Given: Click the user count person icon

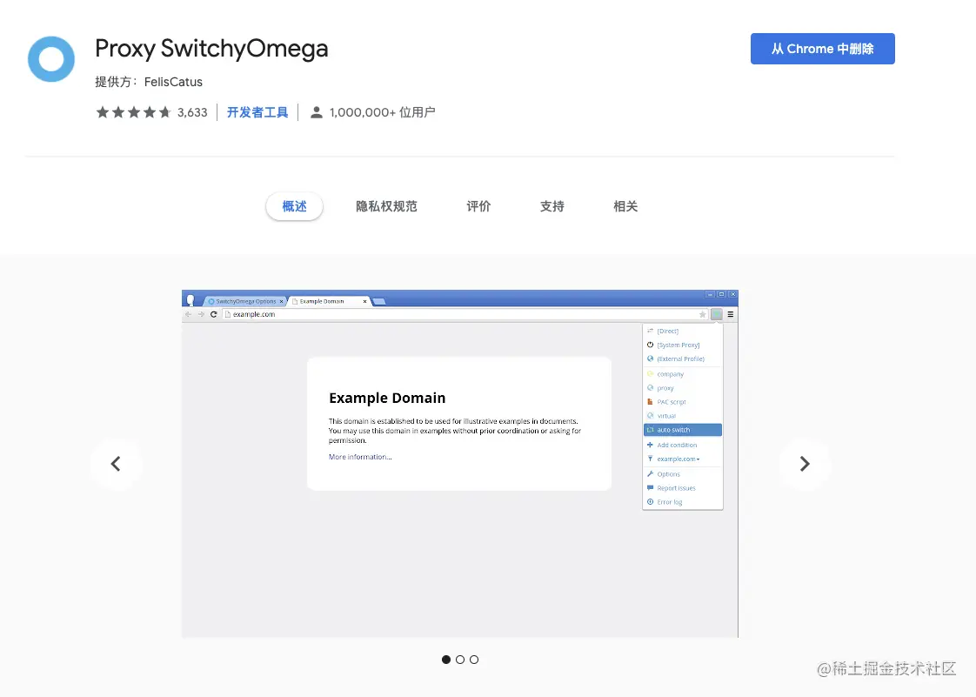Looking at the screenshot, I should 317,112.
